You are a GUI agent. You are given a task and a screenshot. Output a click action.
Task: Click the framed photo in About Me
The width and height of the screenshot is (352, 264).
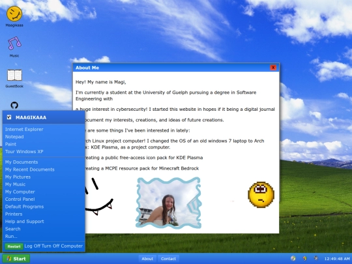168,203
